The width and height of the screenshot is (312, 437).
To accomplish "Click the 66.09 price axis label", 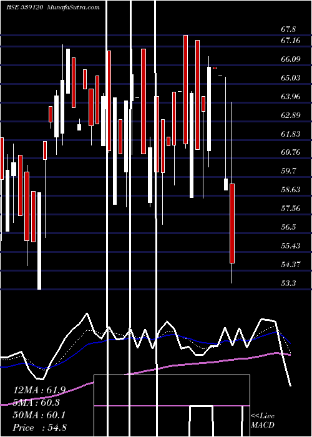I will pos(291,59).
